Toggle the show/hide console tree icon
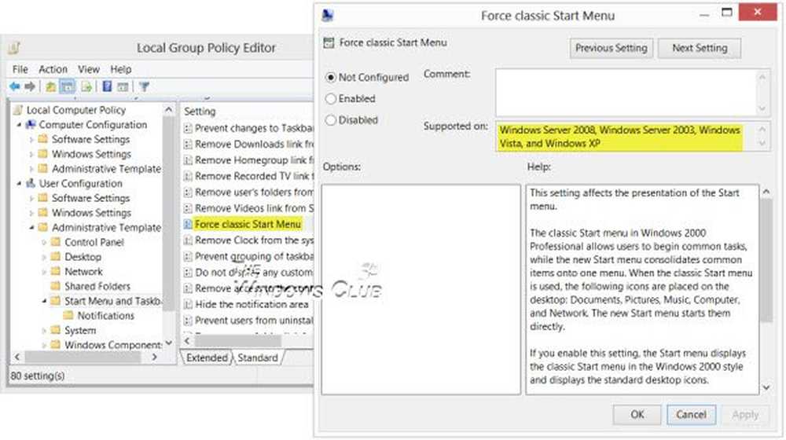Viewport: 786px width, 440px height. 67,86
